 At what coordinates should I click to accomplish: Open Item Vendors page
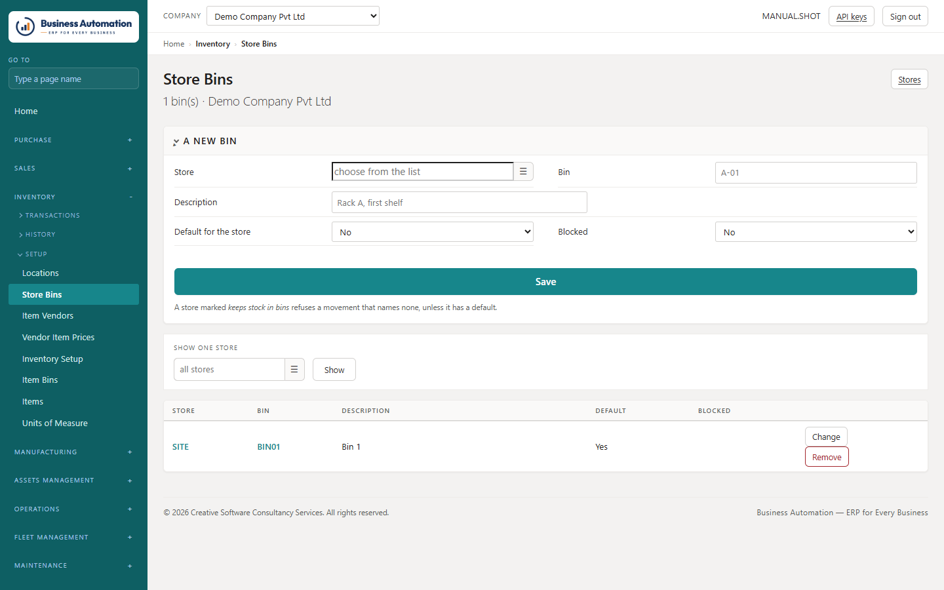[x=73, y=316]
